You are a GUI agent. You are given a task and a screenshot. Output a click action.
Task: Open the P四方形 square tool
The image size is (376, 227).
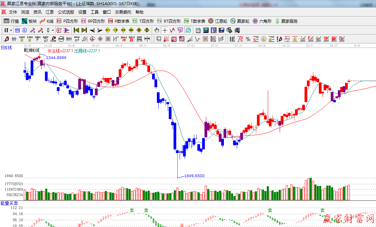(x=67, y=21)
